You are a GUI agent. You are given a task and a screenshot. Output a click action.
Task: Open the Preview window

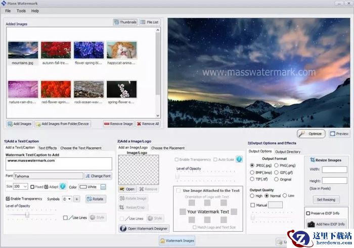pos(339,134)
